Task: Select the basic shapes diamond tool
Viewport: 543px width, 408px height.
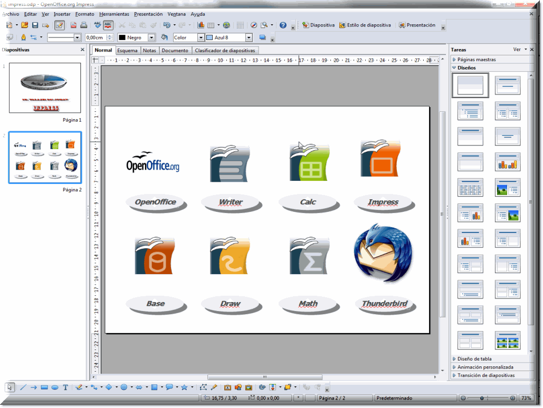Action: tap(109, 387)
